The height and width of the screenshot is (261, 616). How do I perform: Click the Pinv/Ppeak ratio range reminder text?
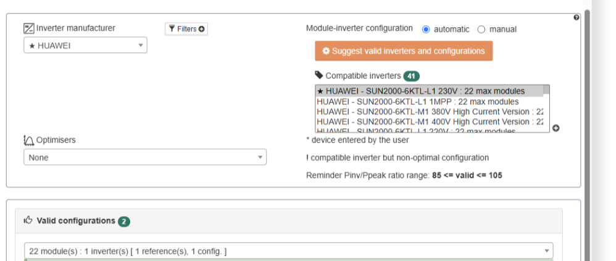click(404, 175)
